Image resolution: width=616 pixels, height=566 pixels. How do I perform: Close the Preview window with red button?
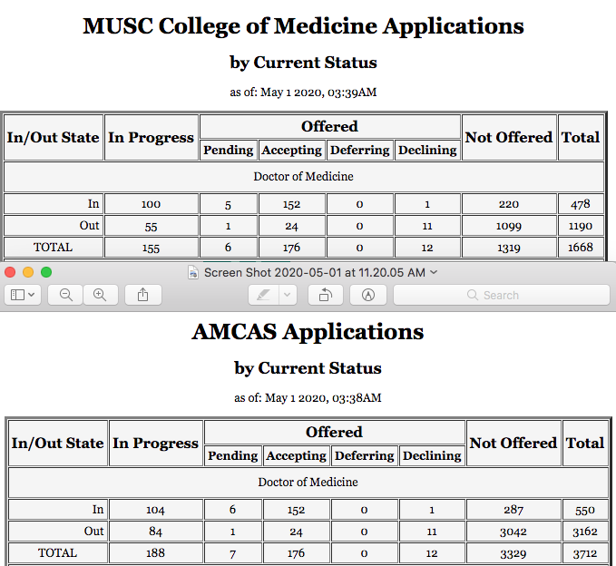pos(10,272)
